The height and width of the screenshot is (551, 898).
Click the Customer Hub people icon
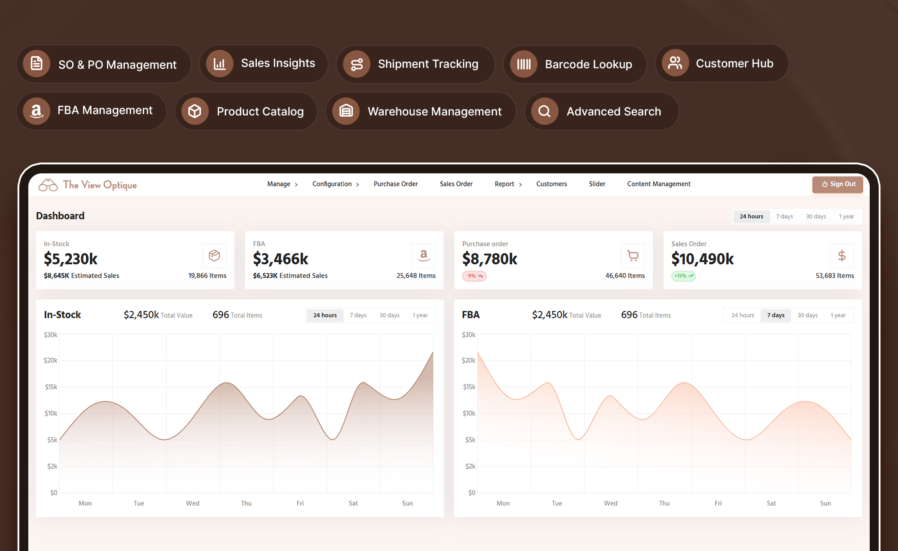click(675, 63)
